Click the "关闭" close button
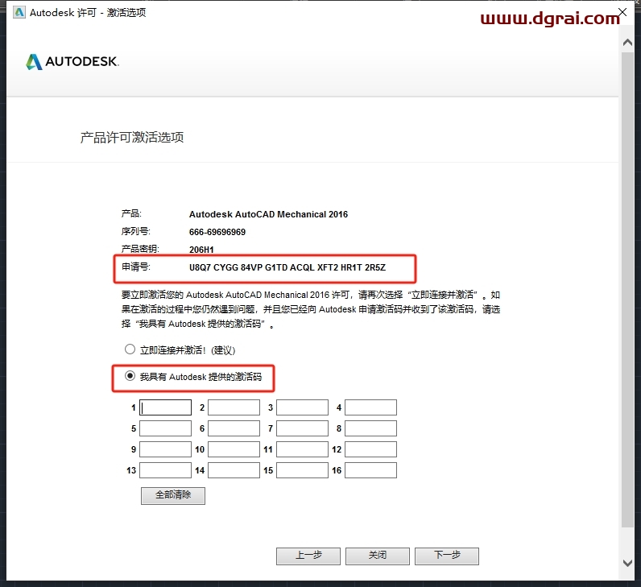The width and height of the screenshot is (641, 587). pos(378,556)
